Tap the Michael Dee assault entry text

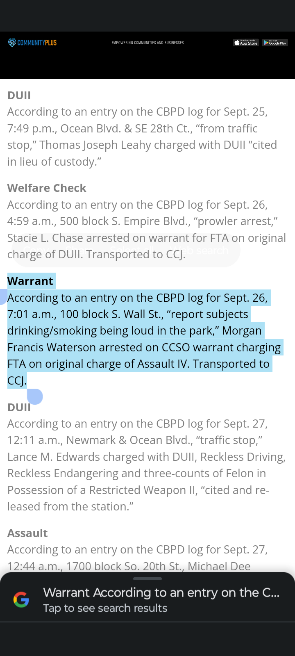137,558
